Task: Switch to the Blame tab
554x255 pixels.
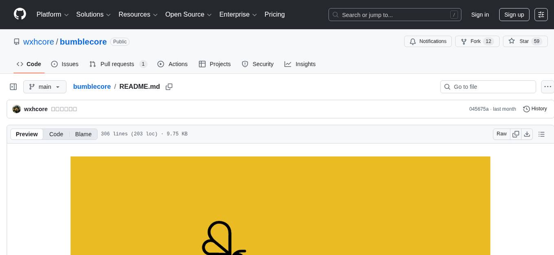Action: click(x=83, y=134)
